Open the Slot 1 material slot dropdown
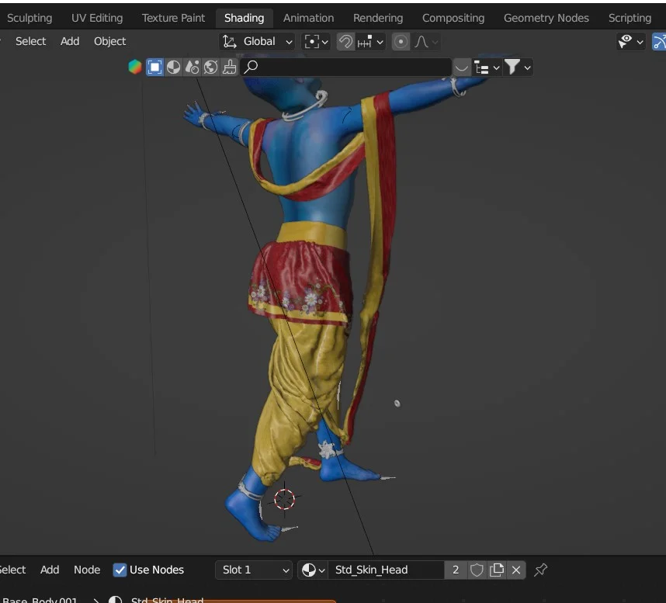This screenshot has height=603, width=666. point(253,570)
